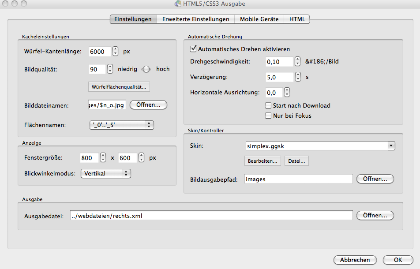Click the red close window button
420x269 pixels.
6,4
